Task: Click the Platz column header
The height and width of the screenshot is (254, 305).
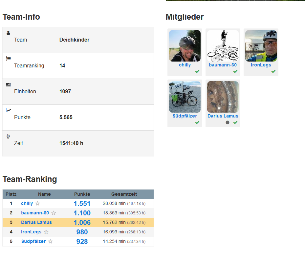Action: 11,194
